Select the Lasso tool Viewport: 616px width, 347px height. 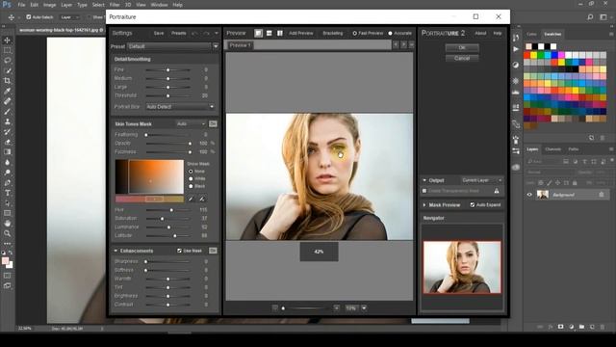7,61
